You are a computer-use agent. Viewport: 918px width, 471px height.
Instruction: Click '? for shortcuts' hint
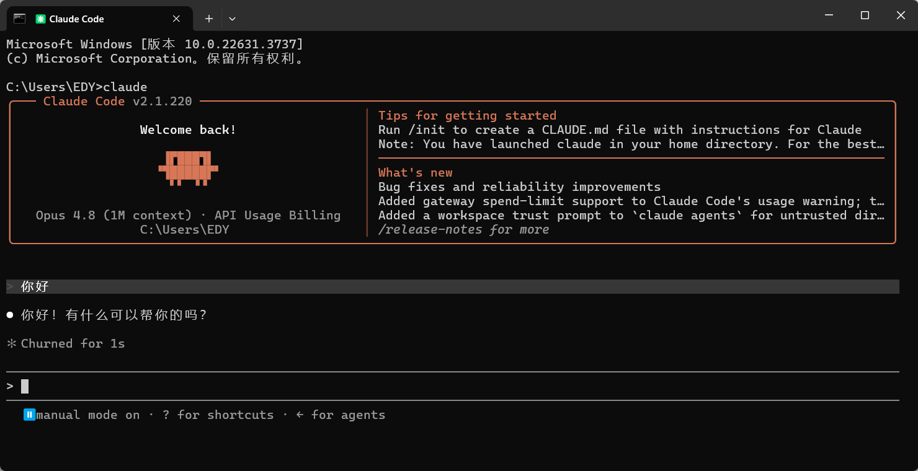point(218,415)
